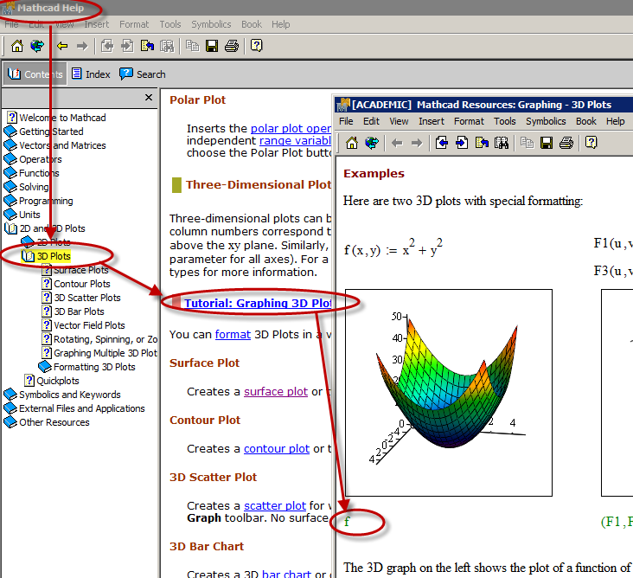Collapse the 2D and 3D Plots book
The width and height of the screenshot is (633, 578).
click(x=11, y=228)
